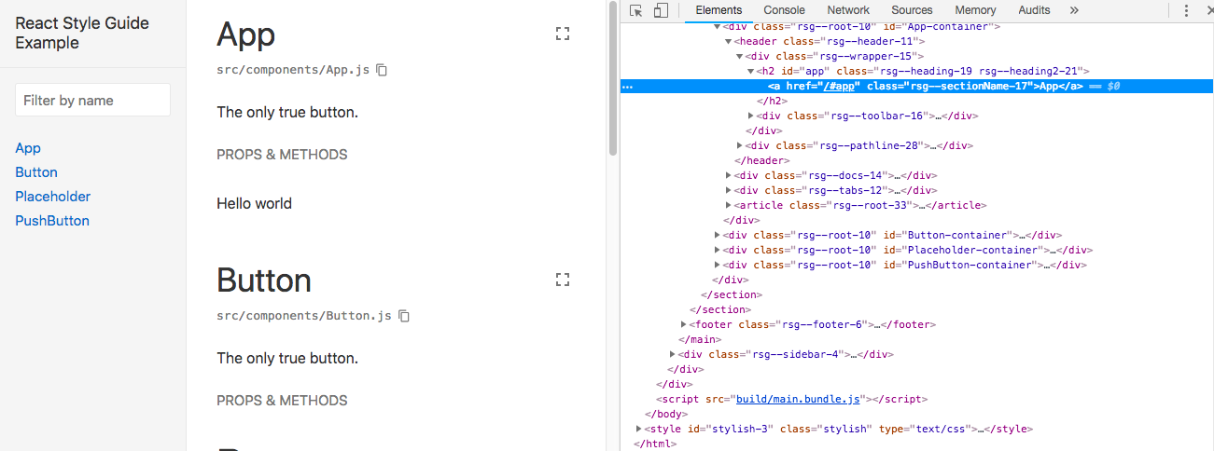Expand the PushButton-container div node

[x=718, y=265]
